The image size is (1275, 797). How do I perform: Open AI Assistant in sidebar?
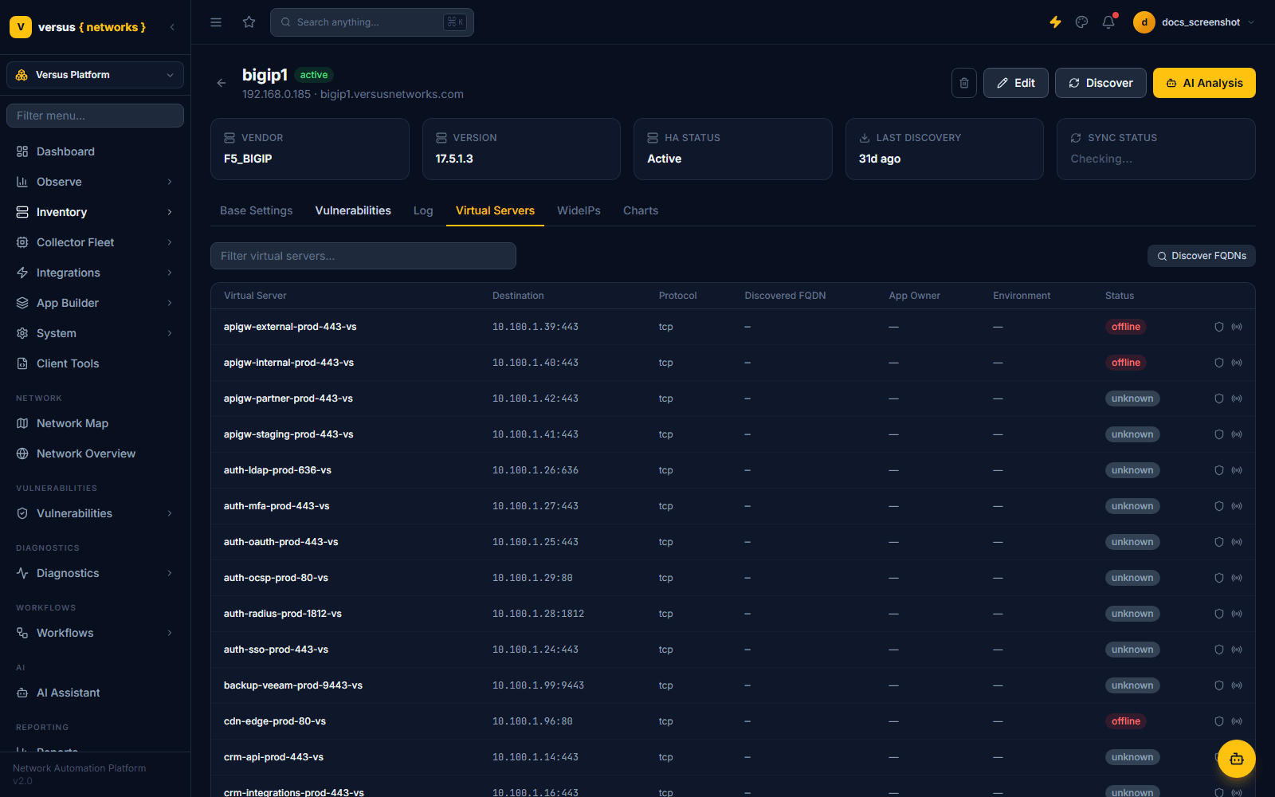point(95,693)
